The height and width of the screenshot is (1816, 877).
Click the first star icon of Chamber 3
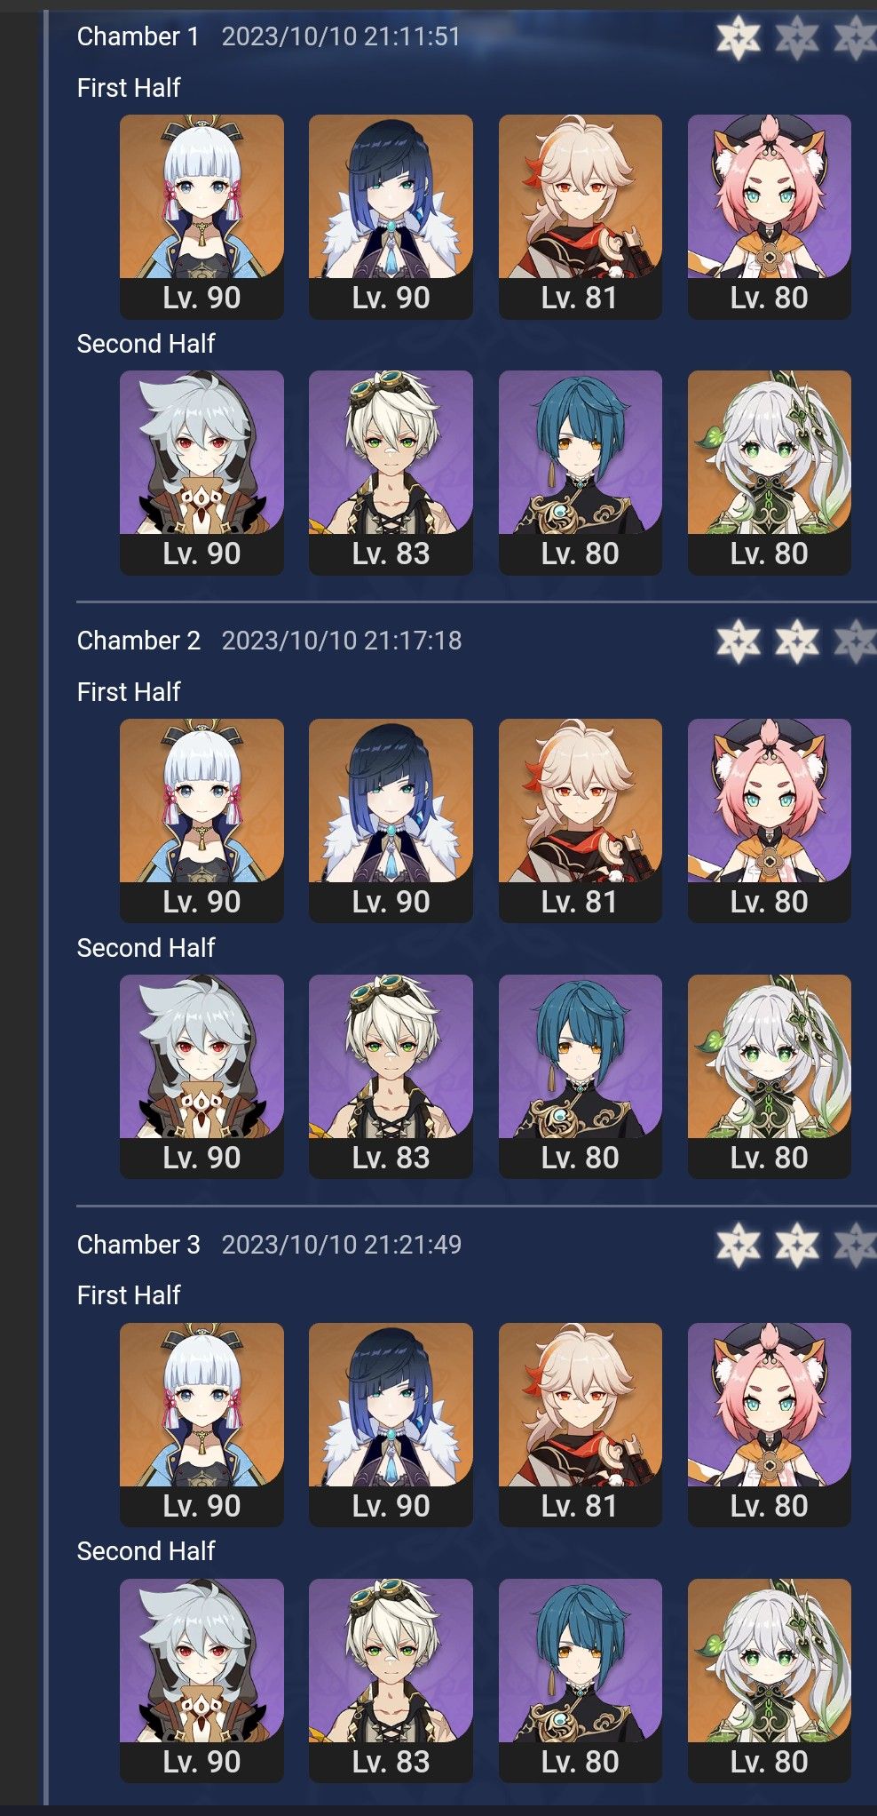(739, 1246)
